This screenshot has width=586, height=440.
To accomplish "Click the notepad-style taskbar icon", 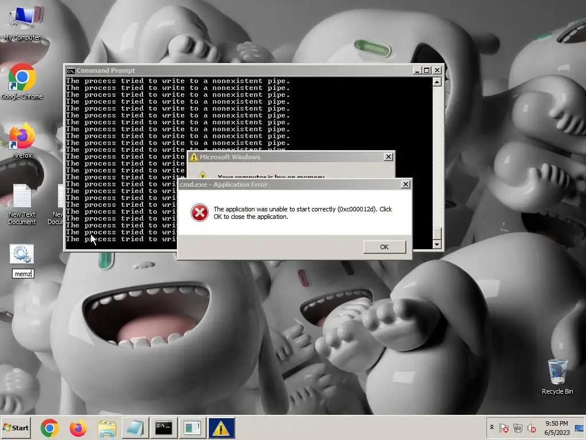I will coord(135,428).
